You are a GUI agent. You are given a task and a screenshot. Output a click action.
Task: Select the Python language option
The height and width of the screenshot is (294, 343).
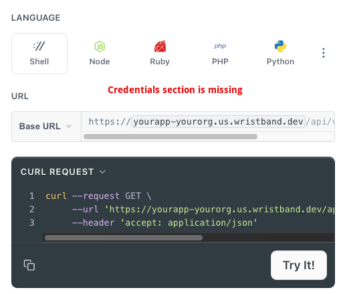click(x=280, y=54)
